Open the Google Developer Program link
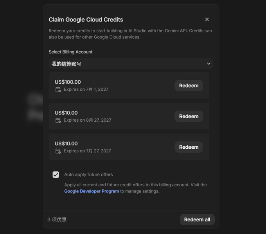Image resolution: width=266 pixels, height=234 pixels. tap(92, 191)
